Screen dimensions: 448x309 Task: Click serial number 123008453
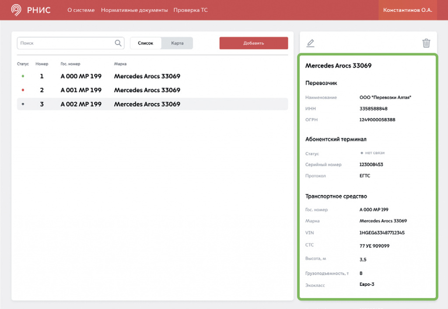click(x=371, y=164)
